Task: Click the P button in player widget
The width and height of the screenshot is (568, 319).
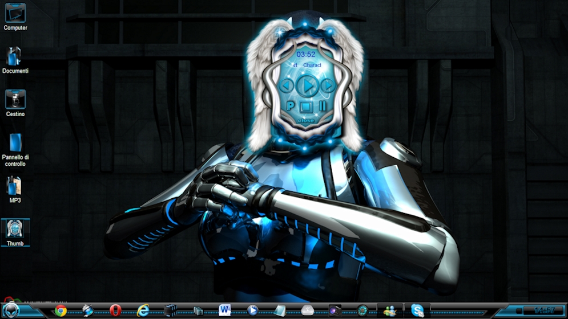Action: point(290,105)
